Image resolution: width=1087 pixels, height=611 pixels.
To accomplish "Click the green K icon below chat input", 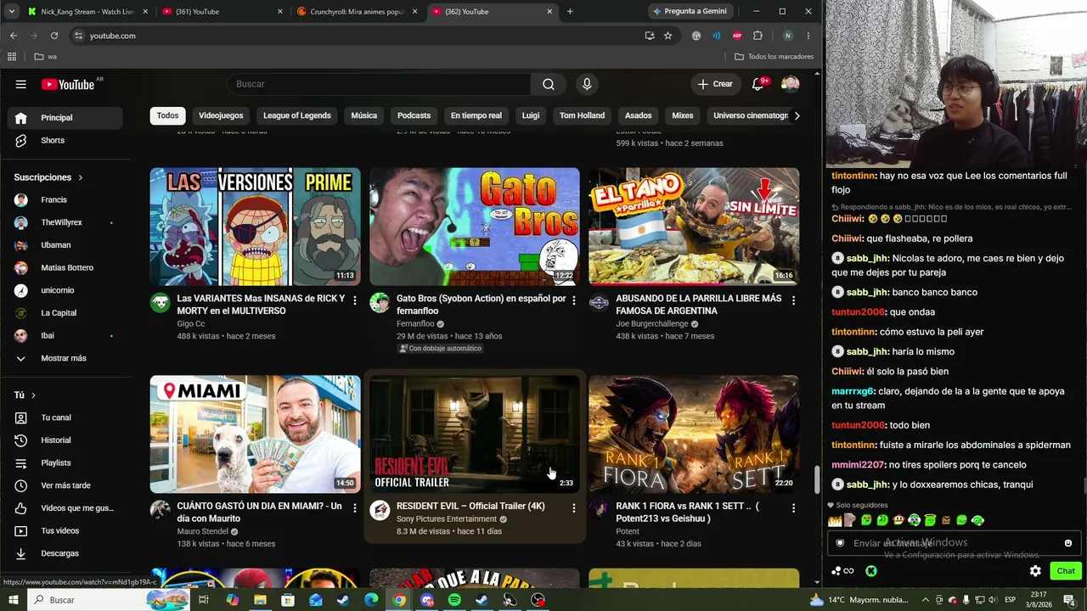I will point(871,571).
